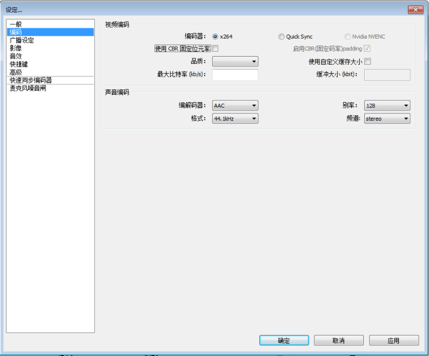
Task: Select the x264 encoder radio button
Action: (215, 37)
